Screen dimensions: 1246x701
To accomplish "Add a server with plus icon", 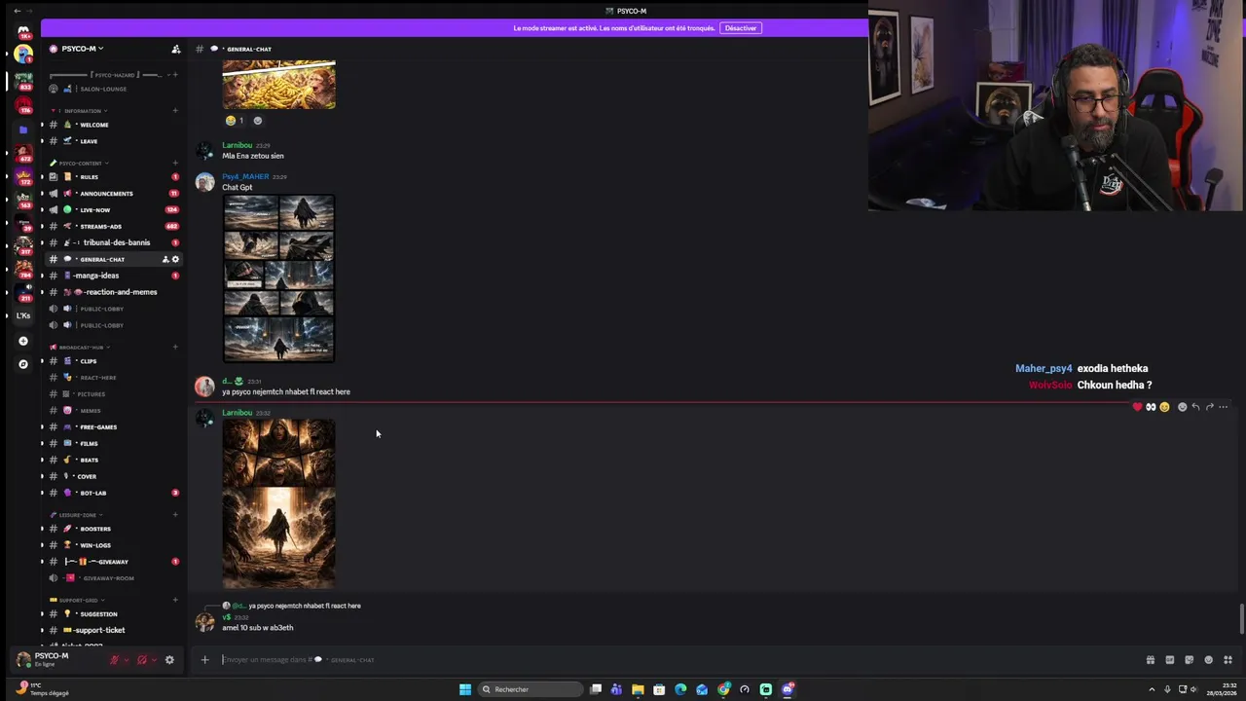I will point(23,341).
